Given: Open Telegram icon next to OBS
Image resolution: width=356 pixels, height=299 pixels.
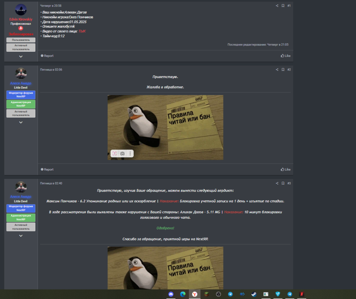Looking at the screenshot, I should point(230,294).
